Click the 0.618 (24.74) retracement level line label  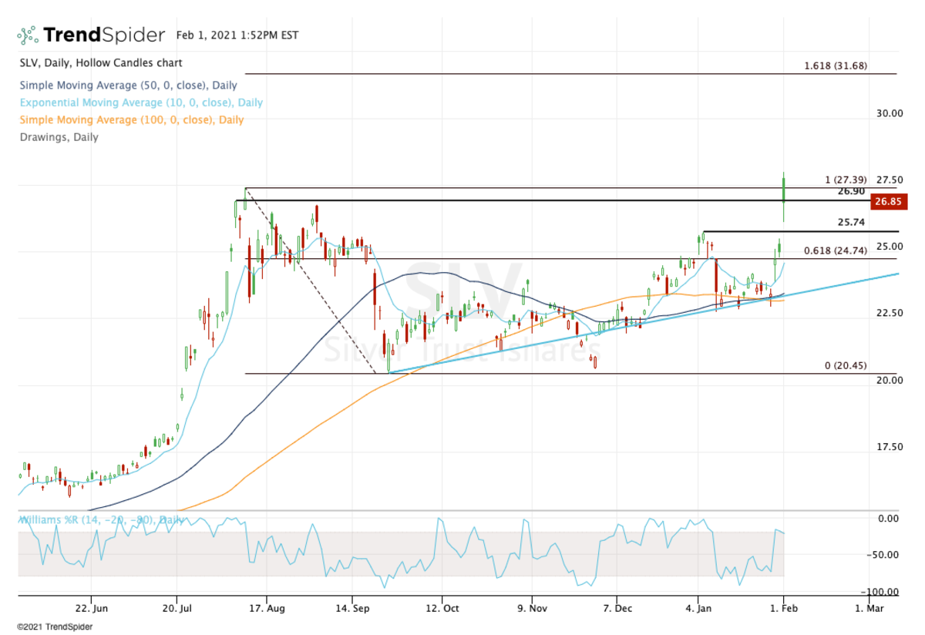835,250
